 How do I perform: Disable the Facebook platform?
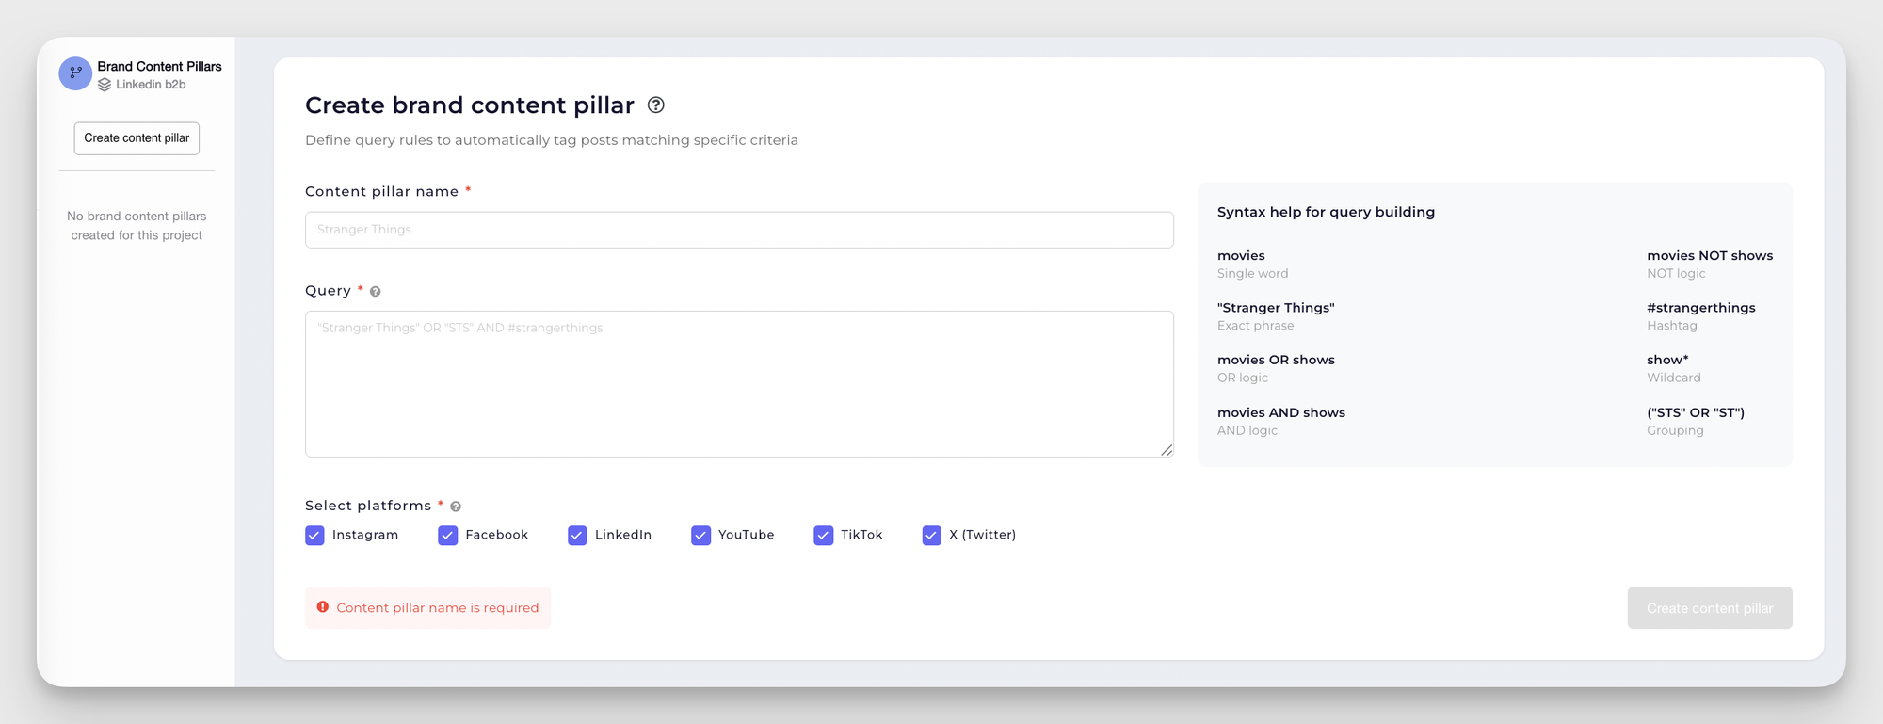coord(446,535)
